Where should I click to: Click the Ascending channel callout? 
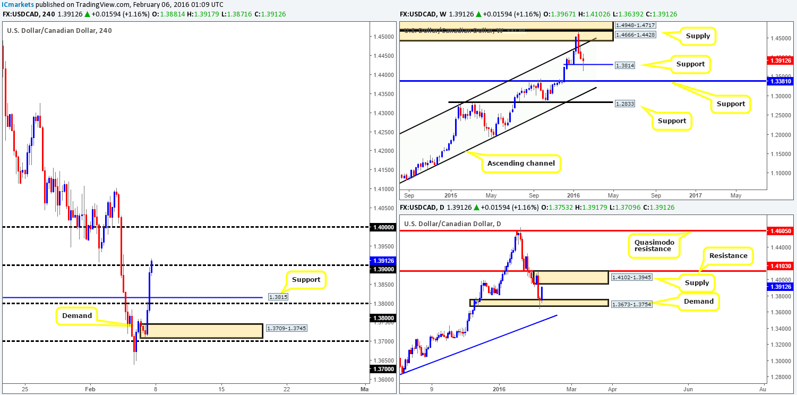click(521, 163)
